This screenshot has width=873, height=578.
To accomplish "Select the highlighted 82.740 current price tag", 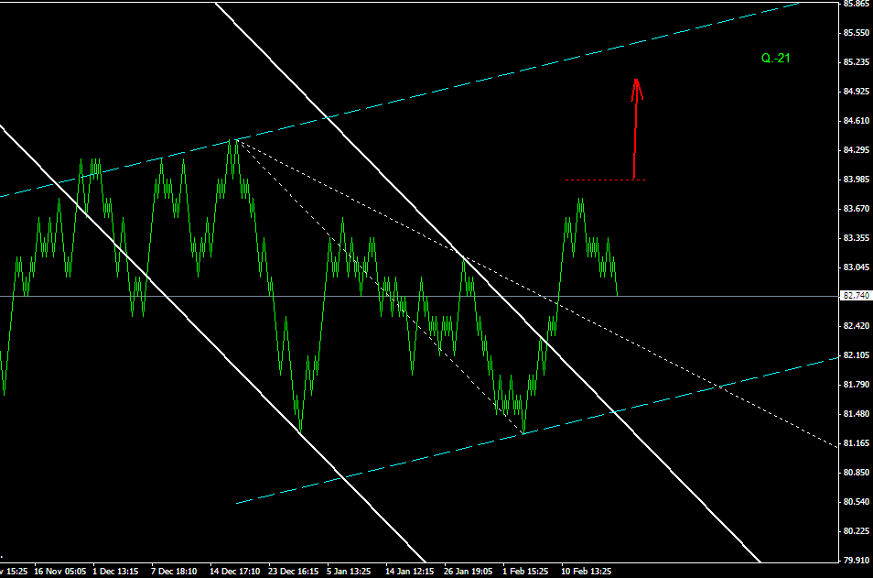I will click(x=856, y=295).
